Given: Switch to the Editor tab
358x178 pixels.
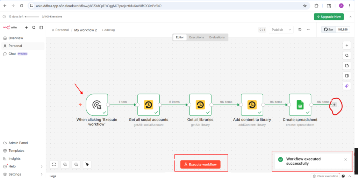Looking at the screenshot, I should pyautogui.click(x=180, y=37).
